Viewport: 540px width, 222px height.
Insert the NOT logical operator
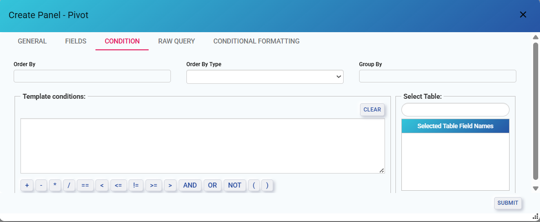coord(235,185)
